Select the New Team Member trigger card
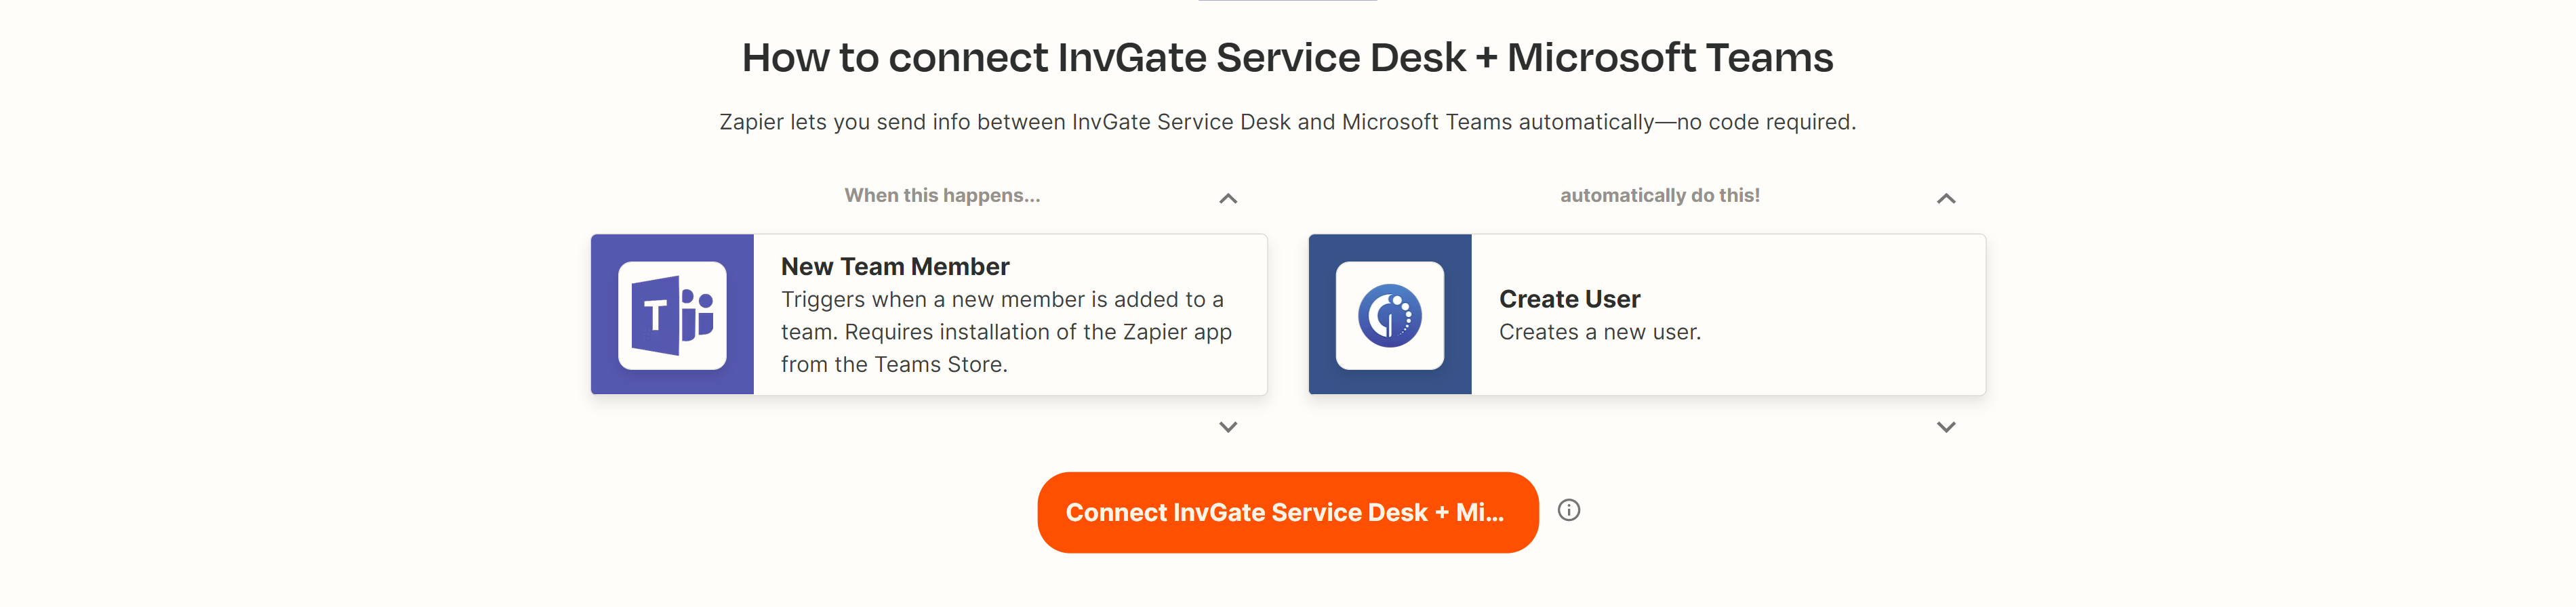The width and height of the screenshot is (2576, 607). (x=928, y=315)
